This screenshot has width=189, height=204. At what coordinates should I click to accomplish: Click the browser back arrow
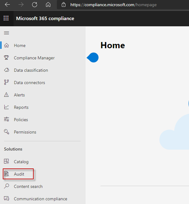pos(7,5)
